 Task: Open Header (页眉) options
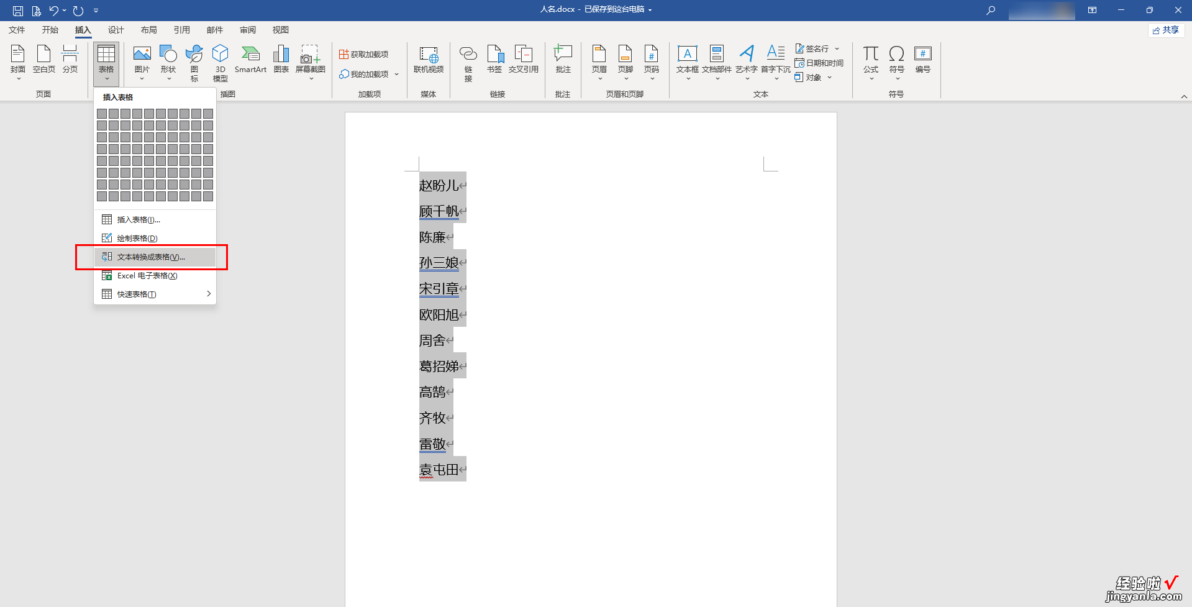[x=599, y=63]
